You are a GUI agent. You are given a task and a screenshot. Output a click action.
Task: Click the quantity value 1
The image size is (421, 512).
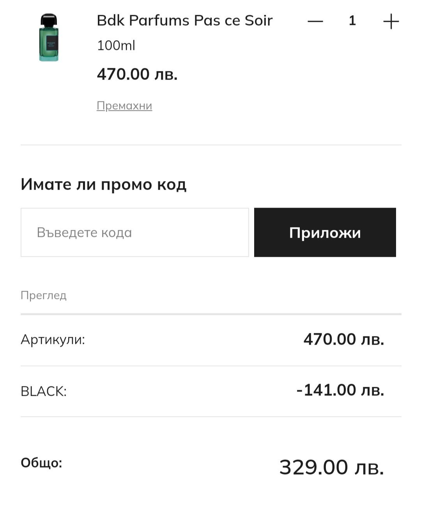coord(352,21)
